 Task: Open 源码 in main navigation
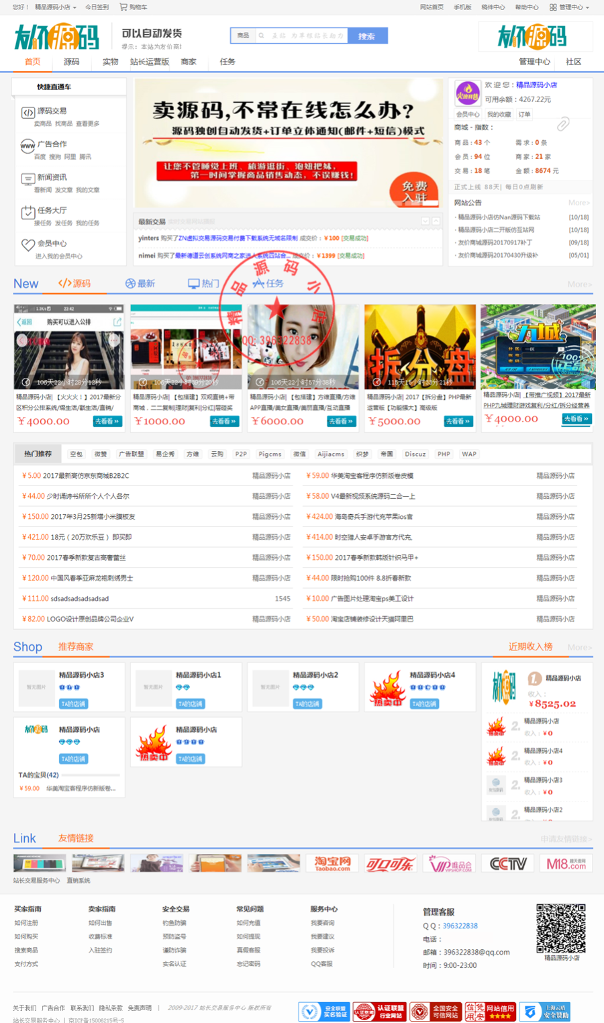pos(71,62)
